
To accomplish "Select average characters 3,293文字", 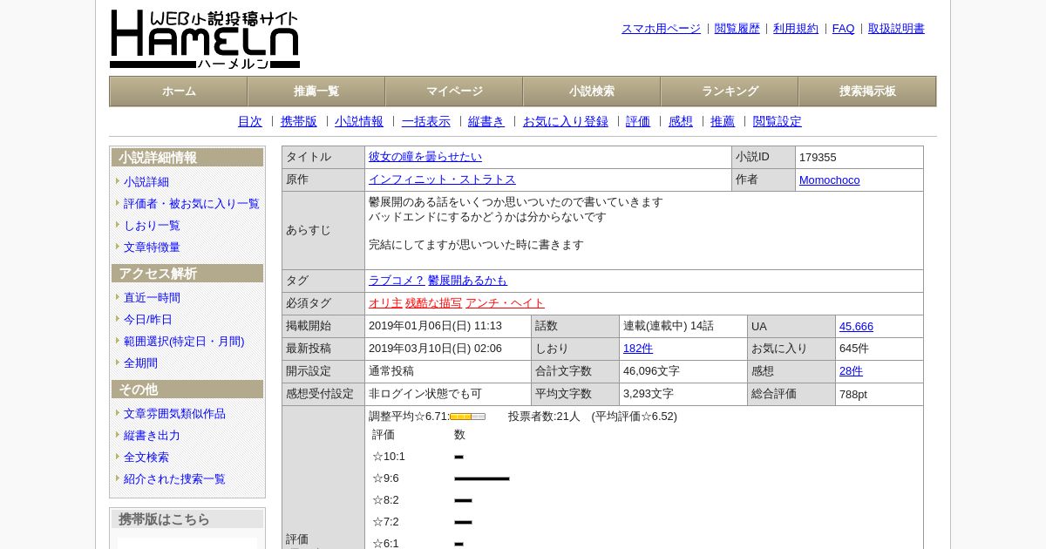I will pos(649,394).
